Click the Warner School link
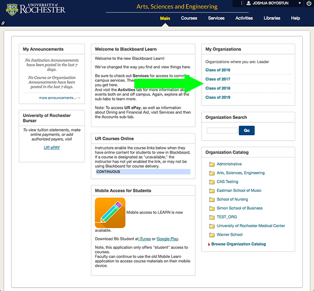The width and height of the screenshot is (314, 291). 229,234
